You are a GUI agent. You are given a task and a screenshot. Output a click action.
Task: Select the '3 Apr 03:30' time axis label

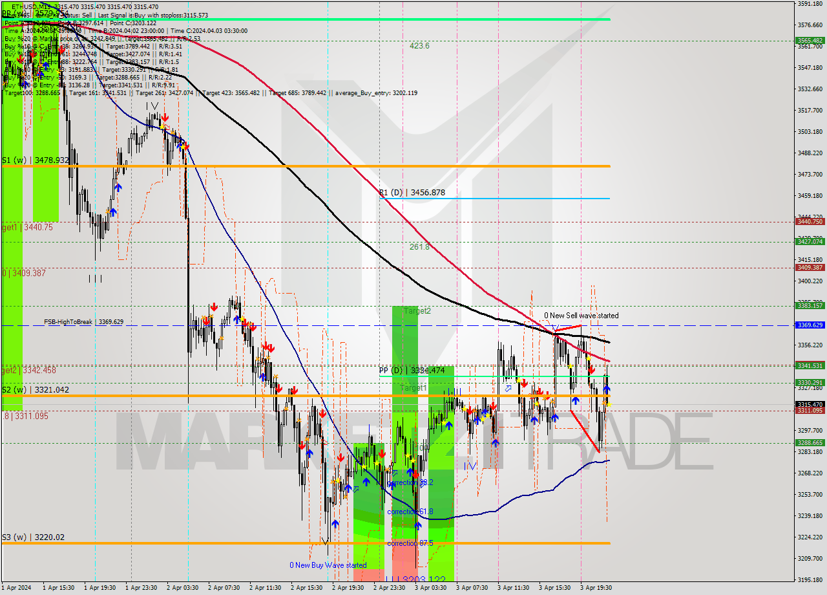[430, 588]
